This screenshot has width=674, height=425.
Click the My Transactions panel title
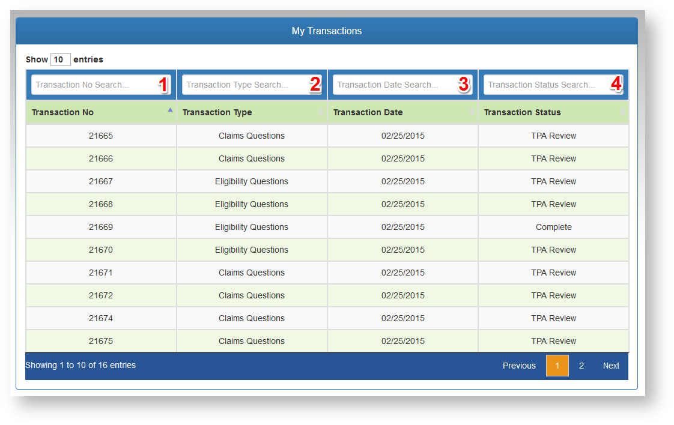point(327,31)
